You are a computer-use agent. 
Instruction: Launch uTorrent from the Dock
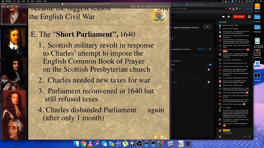click(125, 144)
